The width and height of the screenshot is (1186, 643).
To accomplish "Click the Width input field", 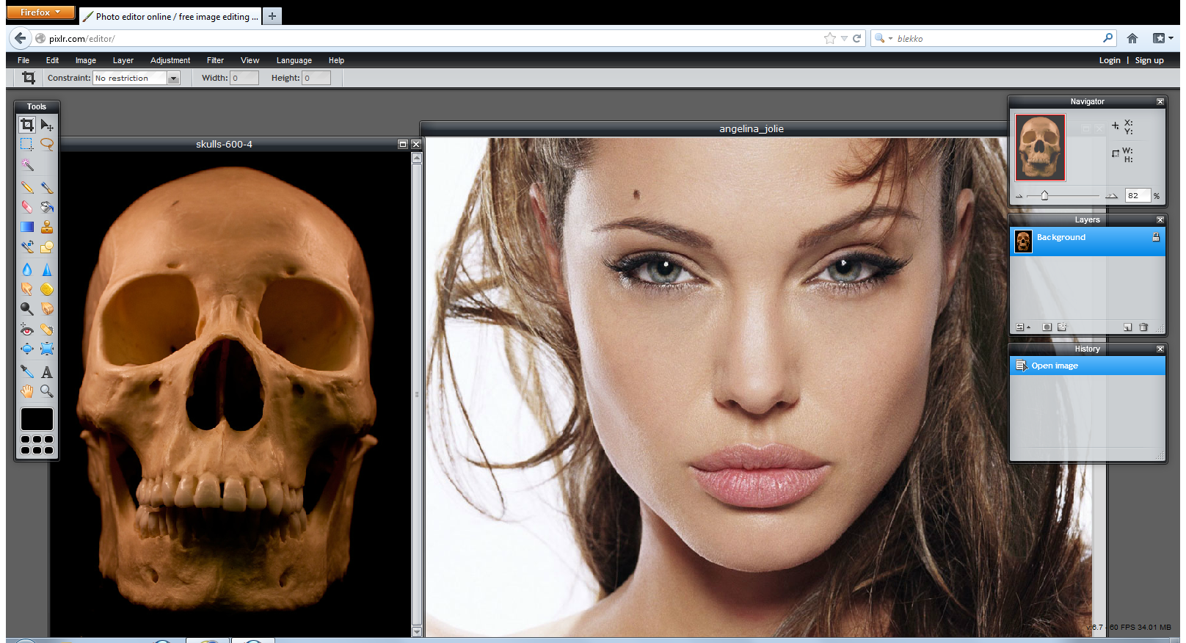I will click(x=244, y=78).
